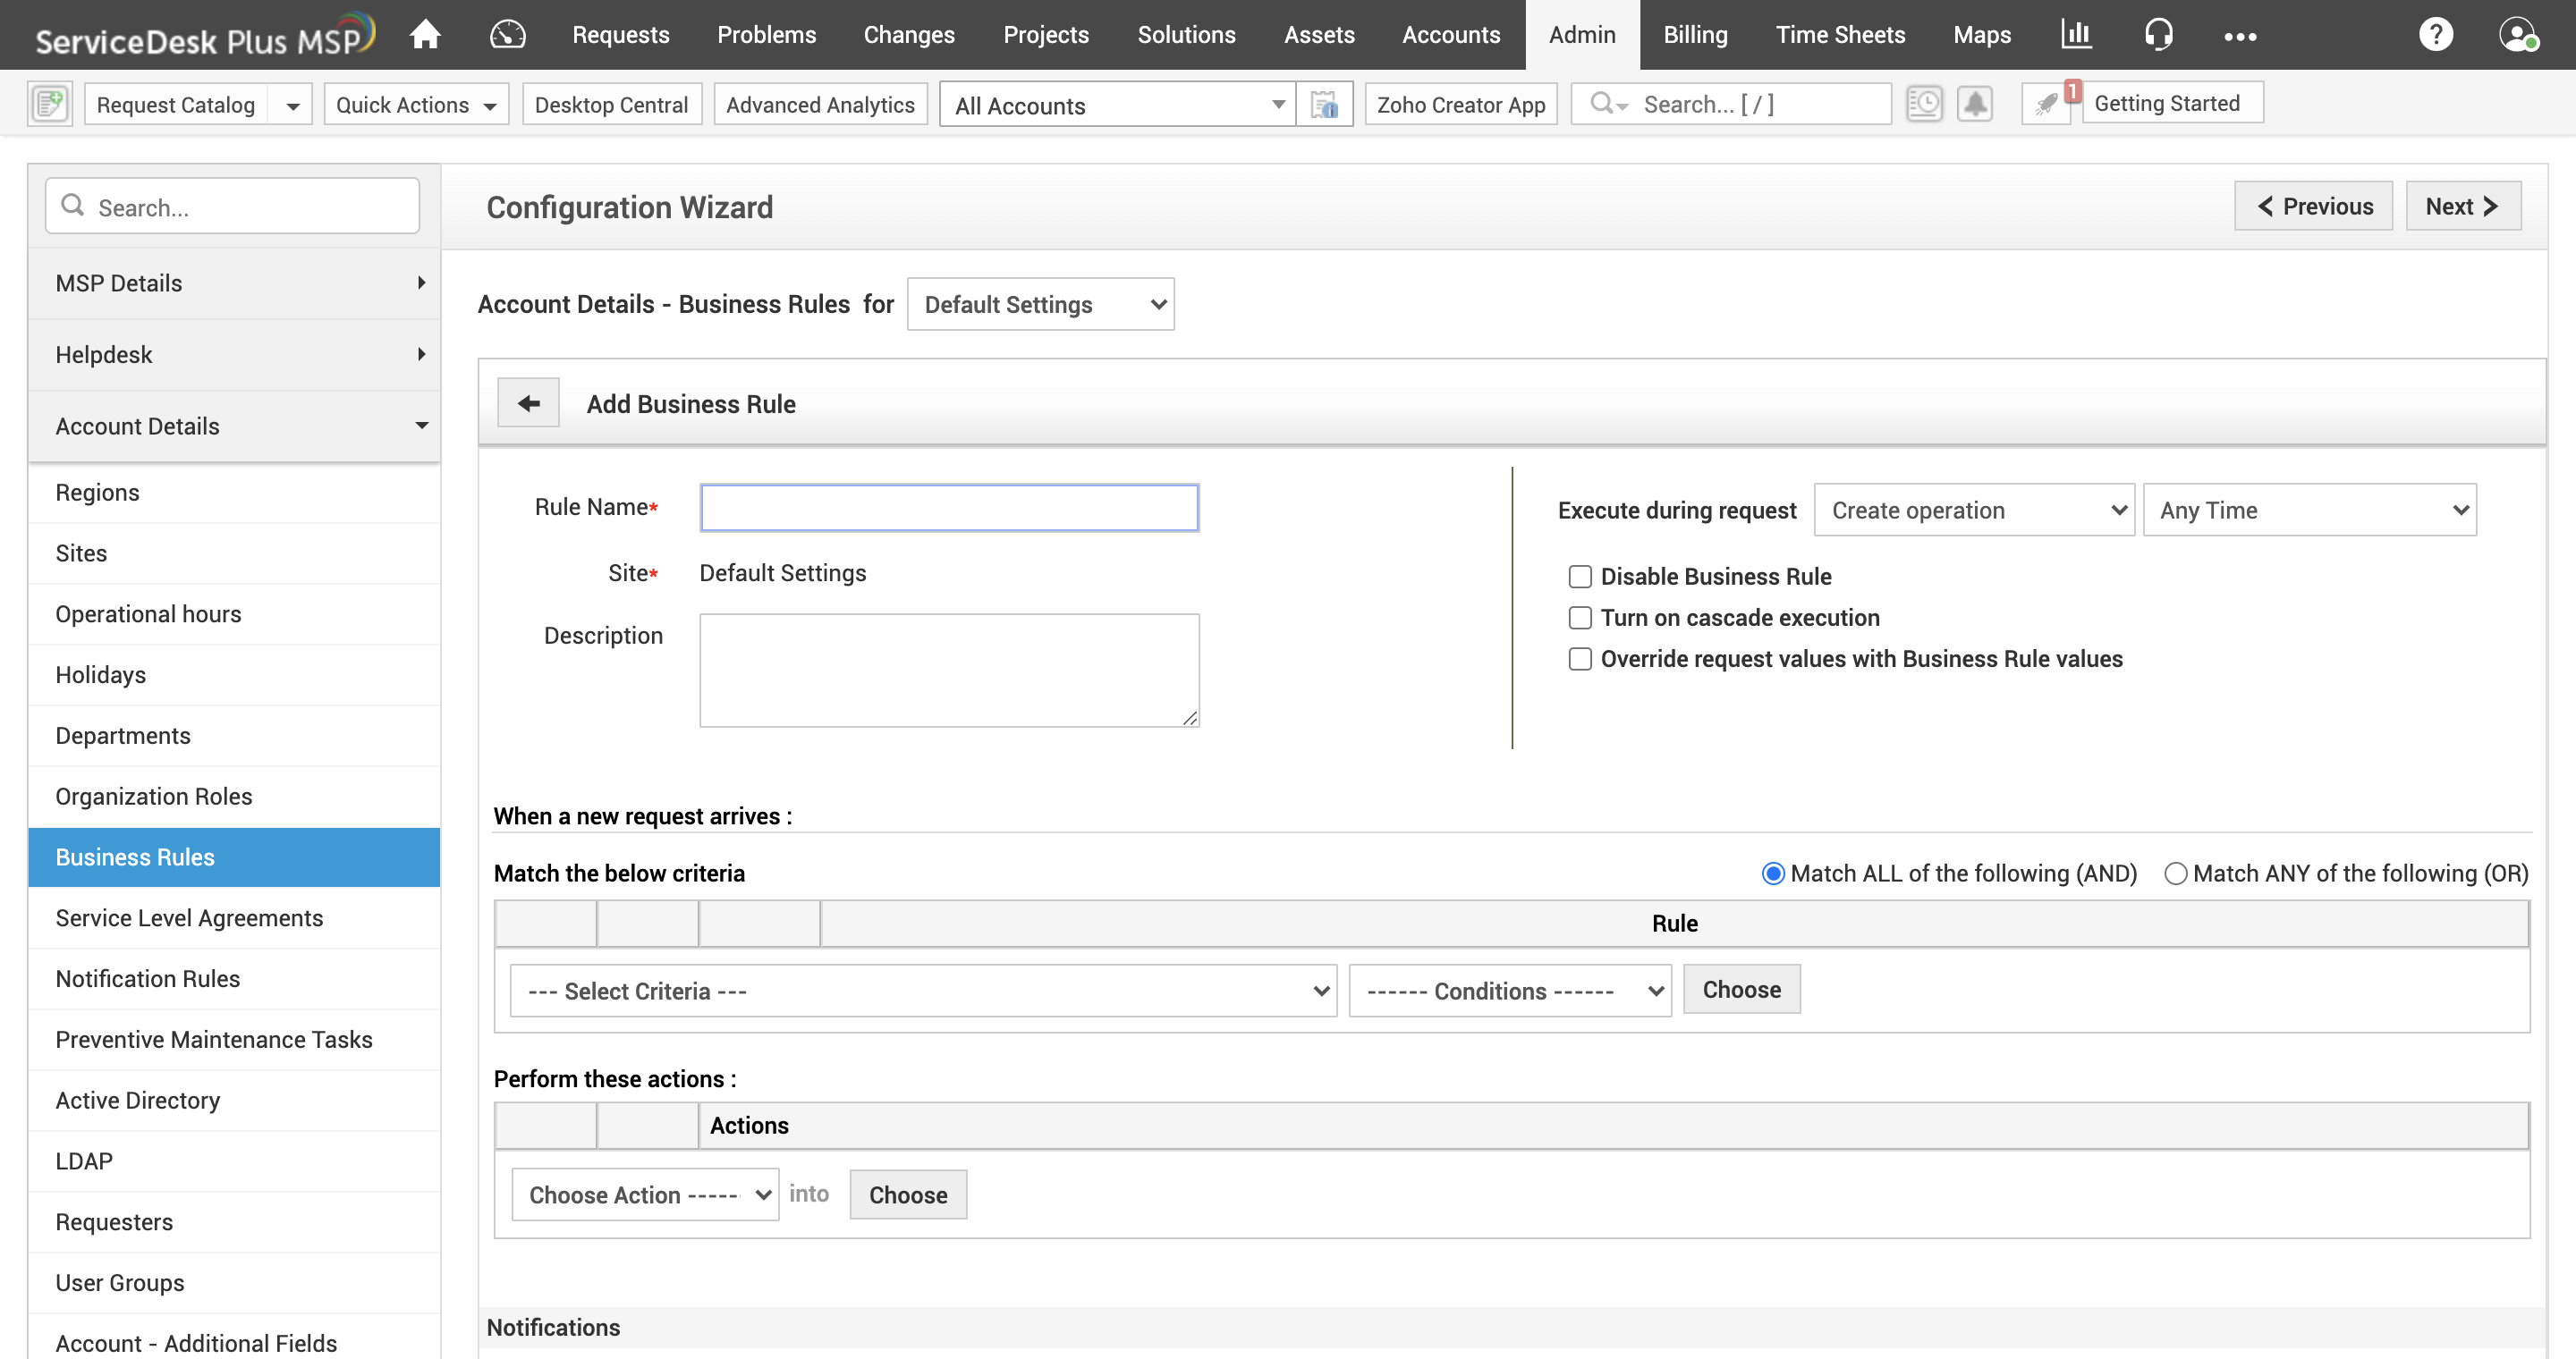2576x1359 pixels.
Task: Open the Billing tab
Action: (1695, 35)
